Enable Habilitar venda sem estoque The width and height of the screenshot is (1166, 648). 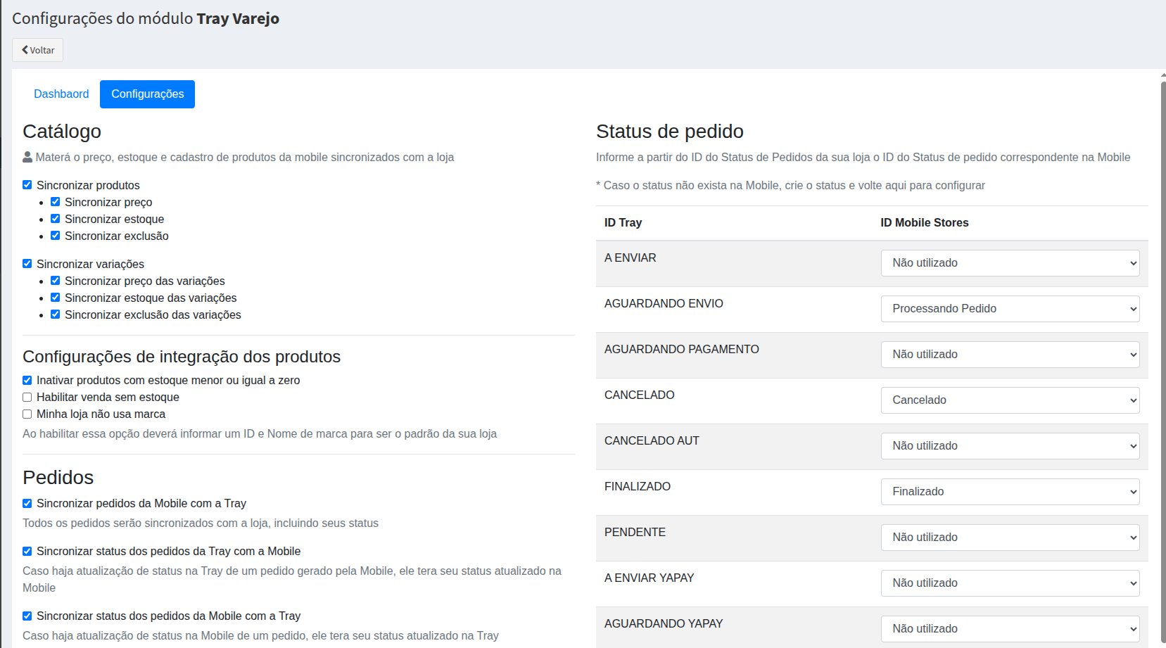coord(27,398)
